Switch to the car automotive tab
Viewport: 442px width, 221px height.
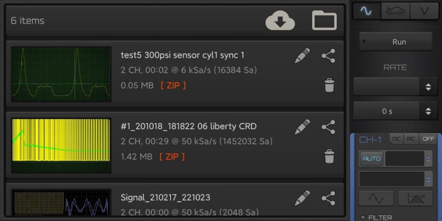click(395, 11)
